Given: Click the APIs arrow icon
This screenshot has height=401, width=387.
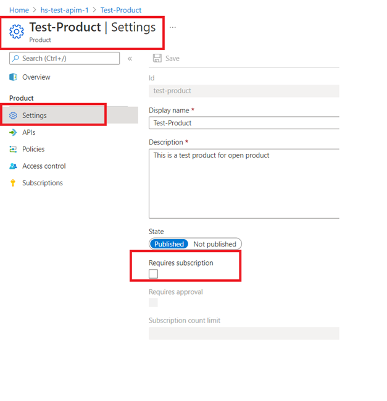Looking at the screenshot, I should click(x=13, y=132).
